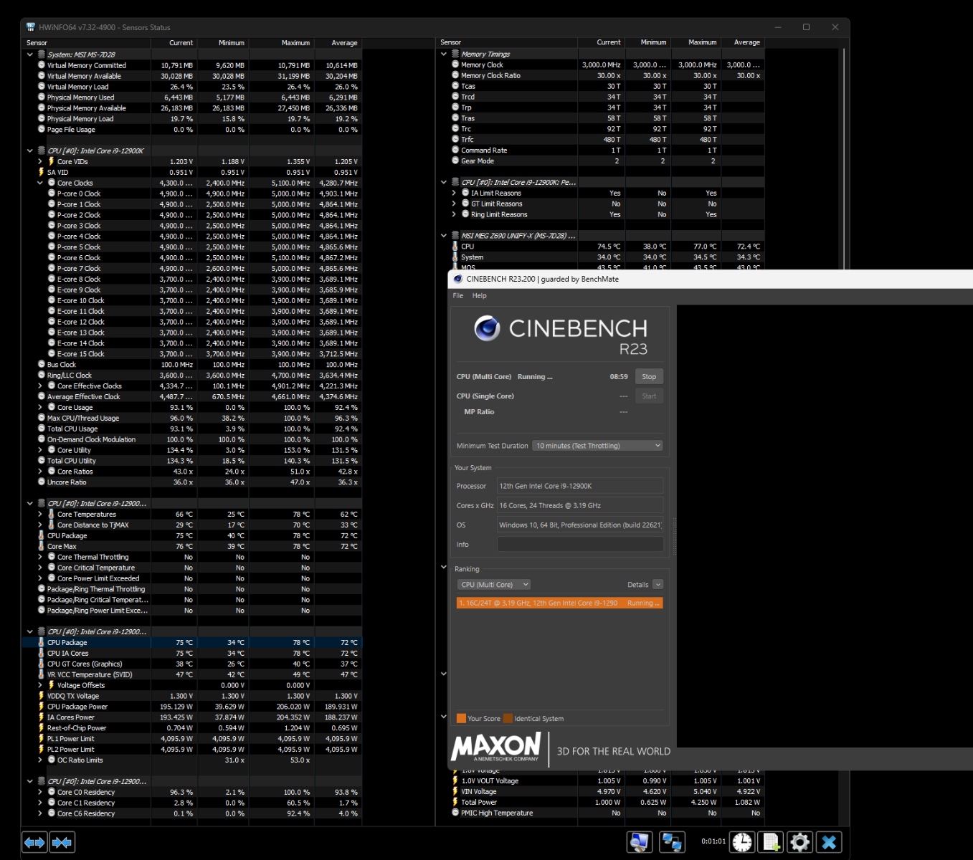Click the HWiNFO64 title bar app icon
The width and height of the screenshot is (973, 860).
(31, 27)
